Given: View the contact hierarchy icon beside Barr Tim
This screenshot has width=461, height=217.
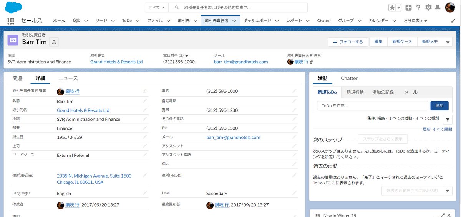Looking at the screenshot, I should tap(53, 42).
